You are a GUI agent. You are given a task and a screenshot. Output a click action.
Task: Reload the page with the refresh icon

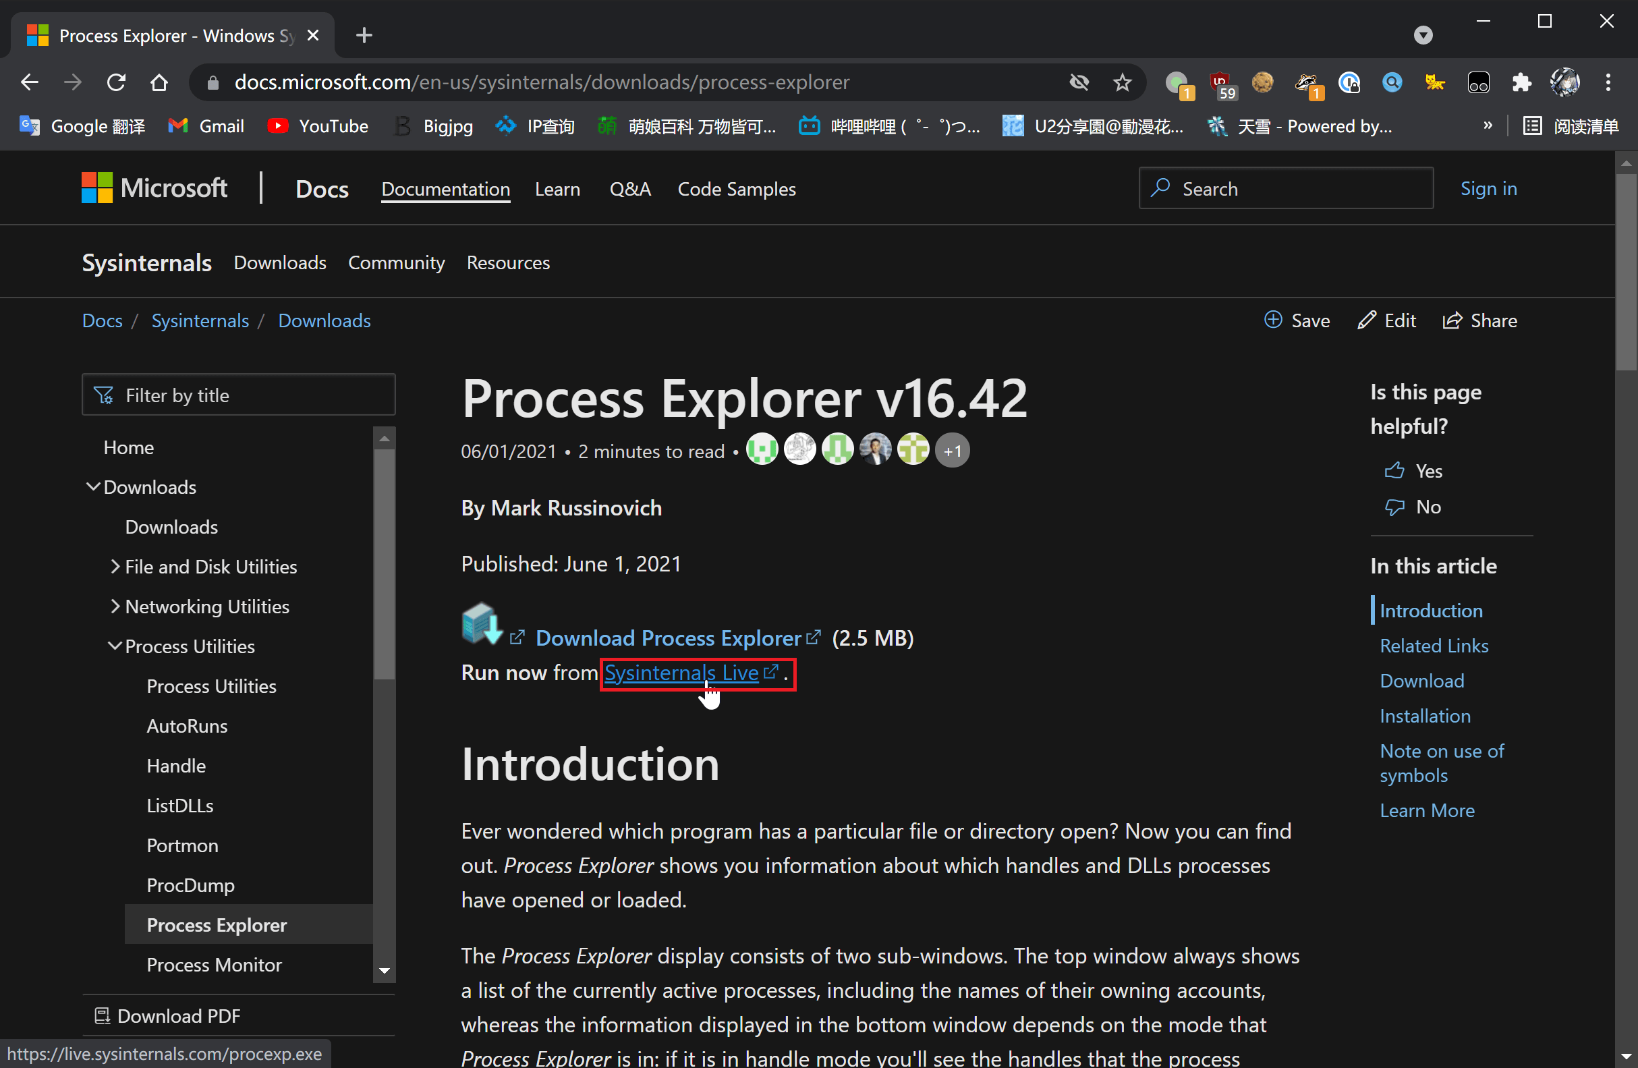click(116, 82)
